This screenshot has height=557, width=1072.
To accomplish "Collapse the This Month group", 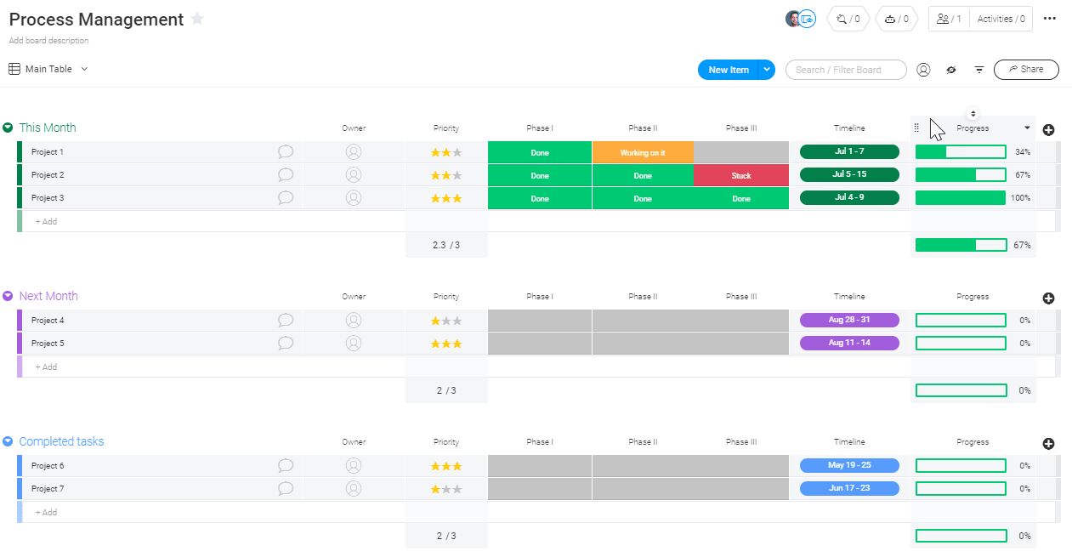I will pyautogui.click(x=7, y=127).
